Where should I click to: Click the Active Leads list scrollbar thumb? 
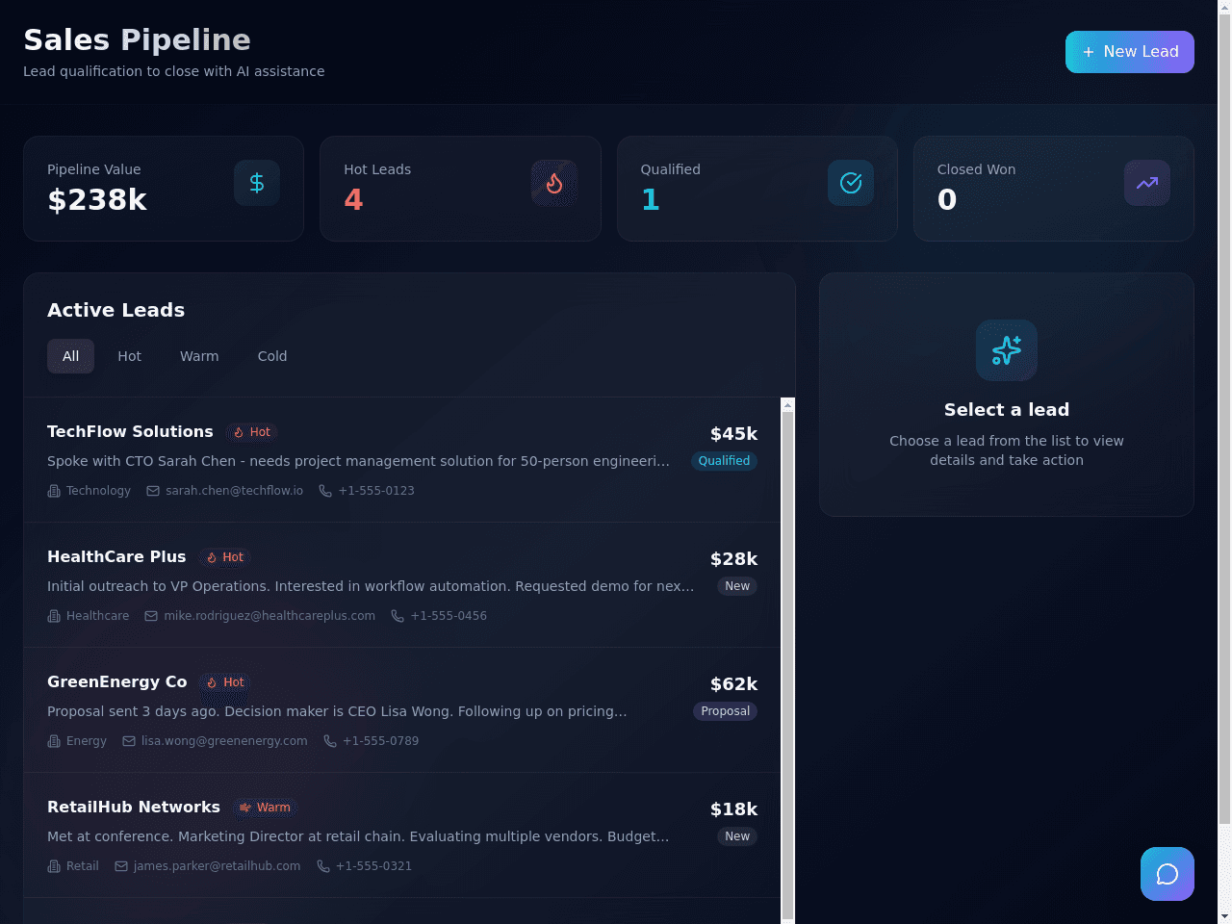coord(788,664)
